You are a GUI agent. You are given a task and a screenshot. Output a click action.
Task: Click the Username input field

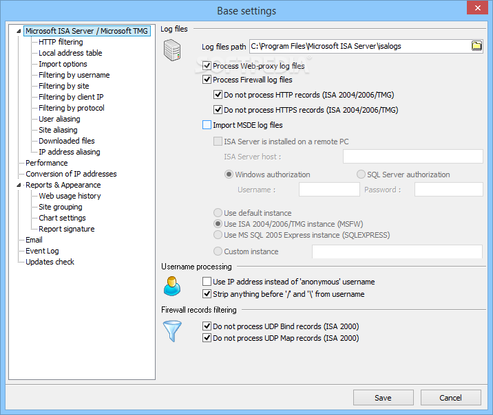329,190
